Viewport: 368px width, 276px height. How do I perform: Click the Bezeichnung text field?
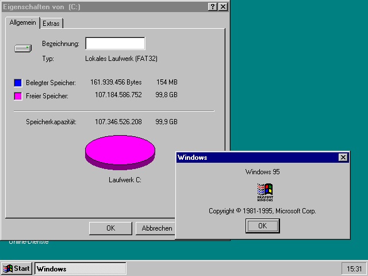[115, 44]
